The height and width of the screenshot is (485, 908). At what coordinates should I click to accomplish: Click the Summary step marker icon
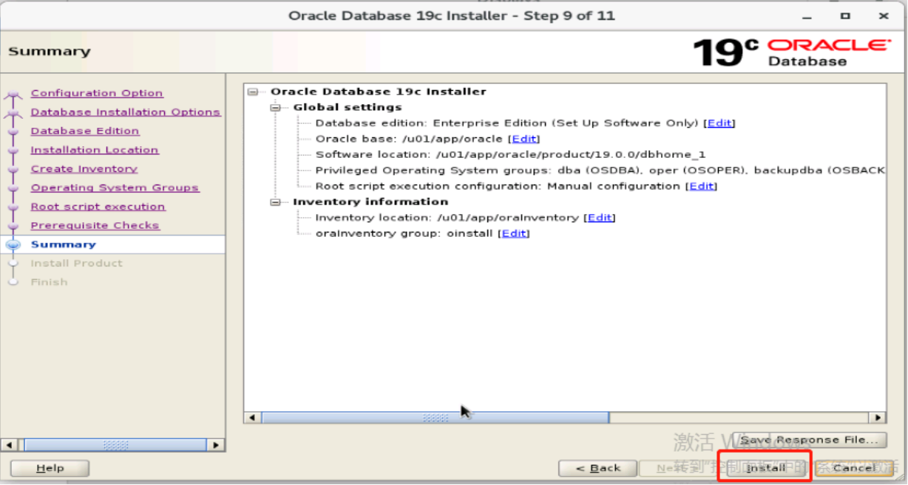tap(13, 244)
